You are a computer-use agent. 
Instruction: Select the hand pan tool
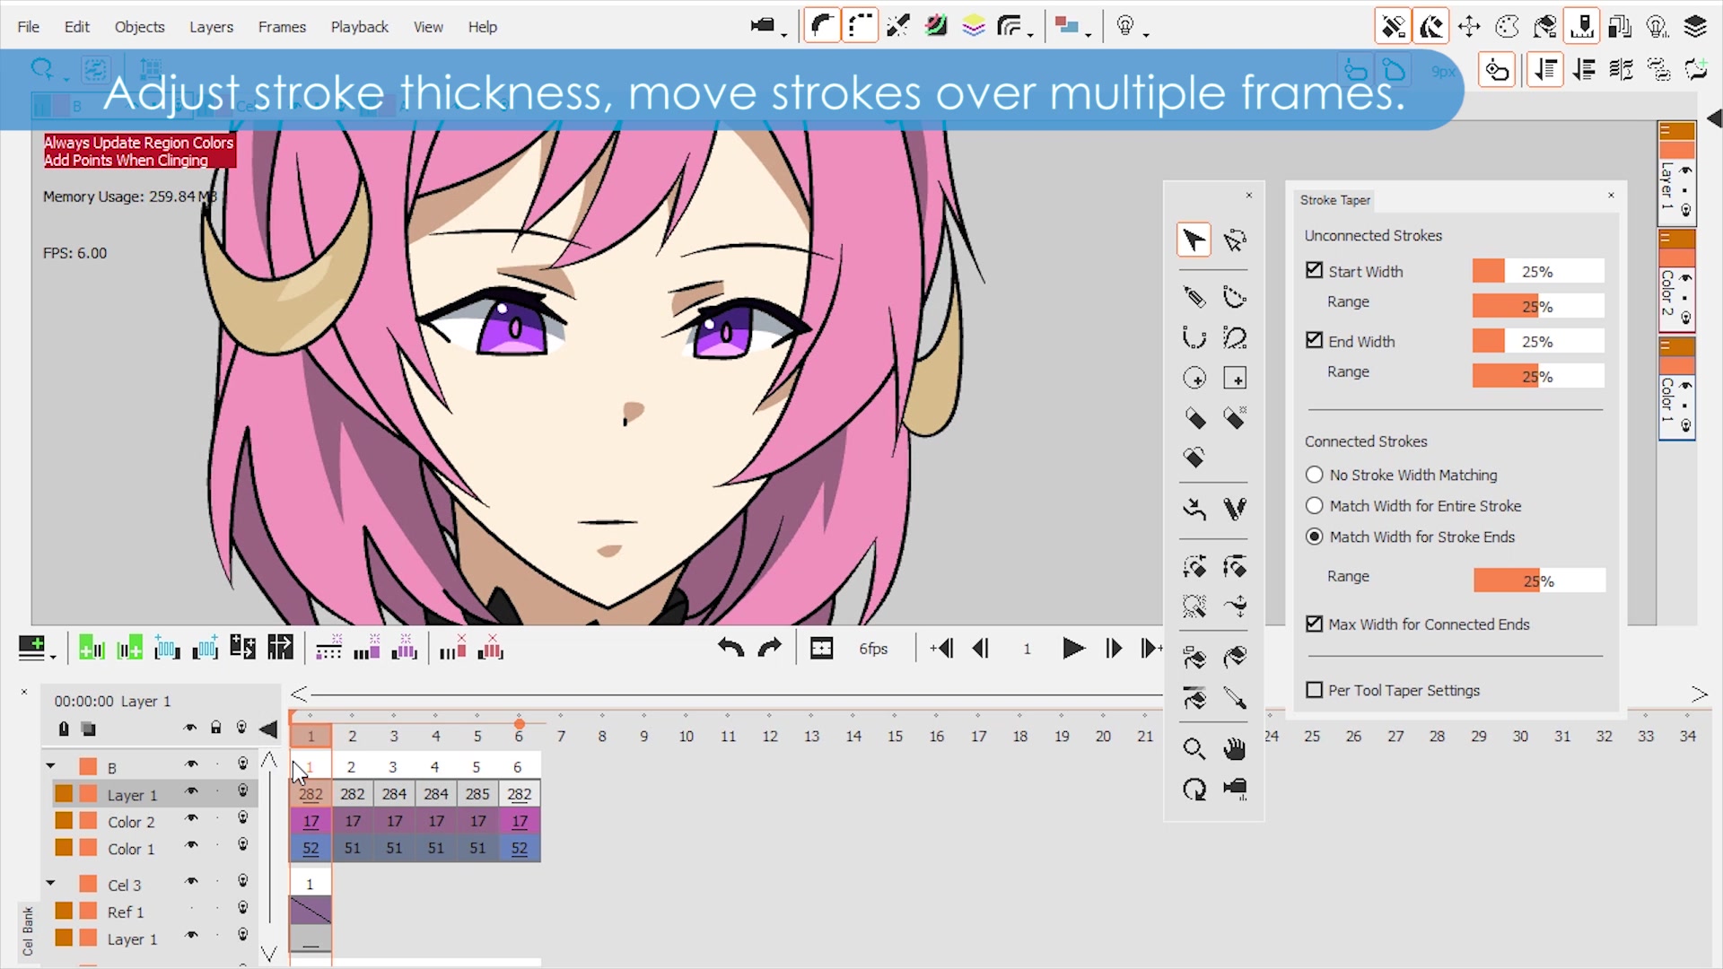coord(1235,748)
